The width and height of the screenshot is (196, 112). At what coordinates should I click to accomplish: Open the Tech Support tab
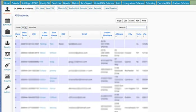(78, 3)
